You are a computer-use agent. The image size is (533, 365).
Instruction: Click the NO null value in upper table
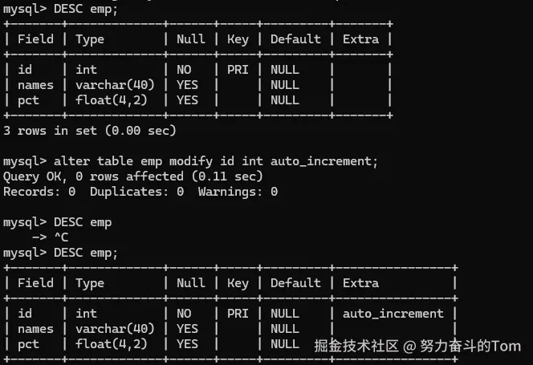(x=184, y=69)
